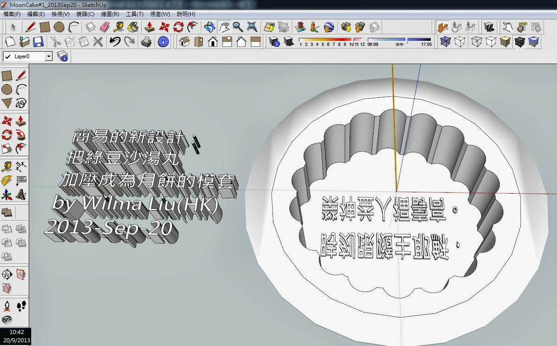Image resolution: width=557 pixels, height=346 pixels.
Task: Select Freehand tool in left toolbar
Action: [21, 103]
